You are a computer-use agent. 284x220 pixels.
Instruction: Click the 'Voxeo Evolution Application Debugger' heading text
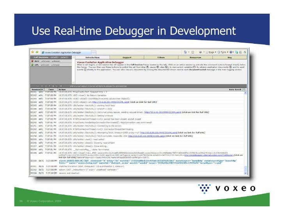100,62
